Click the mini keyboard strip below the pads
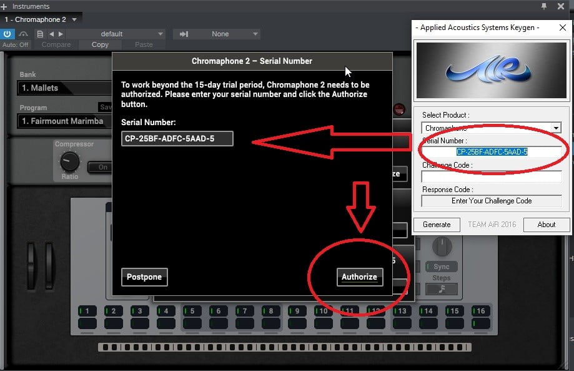 285,347
